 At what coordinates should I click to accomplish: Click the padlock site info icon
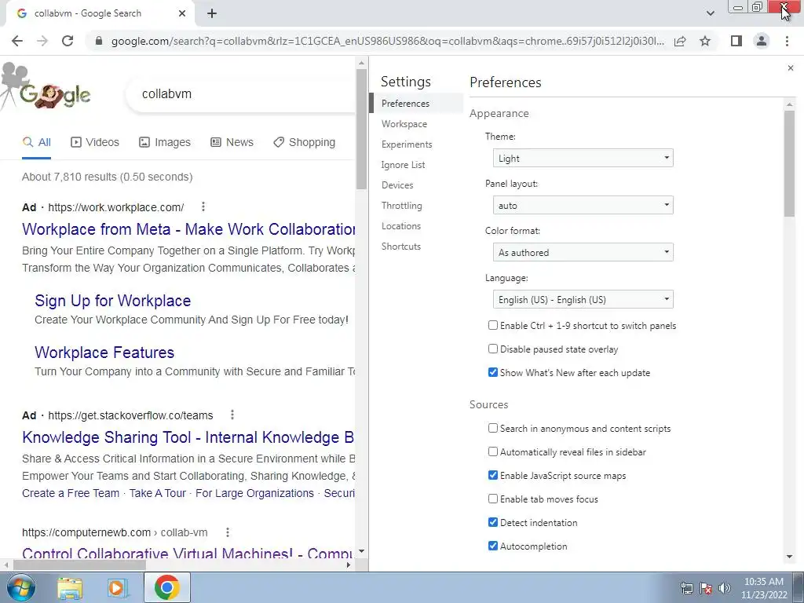(99, 41)
